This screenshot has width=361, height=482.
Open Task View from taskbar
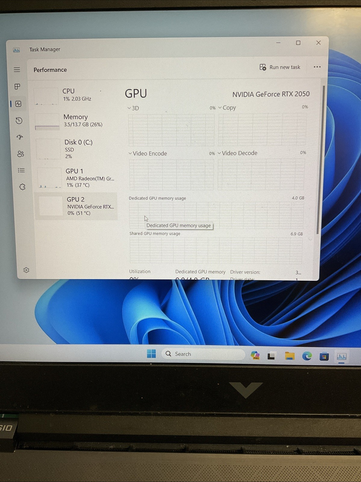point(271,356)
